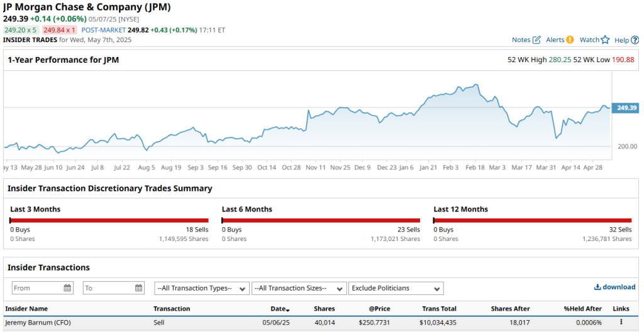This screenshot has width=644, height=332.
Task: Click the Last 3 Months red bar
Action: (x=109, y=220)
